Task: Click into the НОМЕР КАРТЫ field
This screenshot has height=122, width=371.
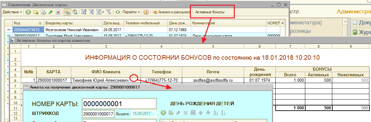Action: tap(119, 104)
